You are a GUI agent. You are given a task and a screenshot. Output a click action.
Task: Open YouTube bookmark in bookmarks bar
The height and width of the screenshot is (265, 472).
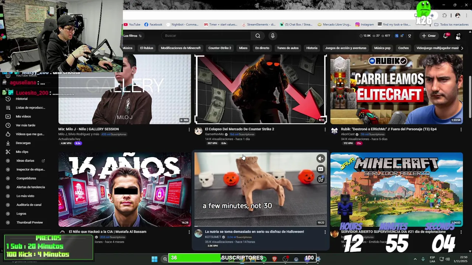[x=132, y=25]
